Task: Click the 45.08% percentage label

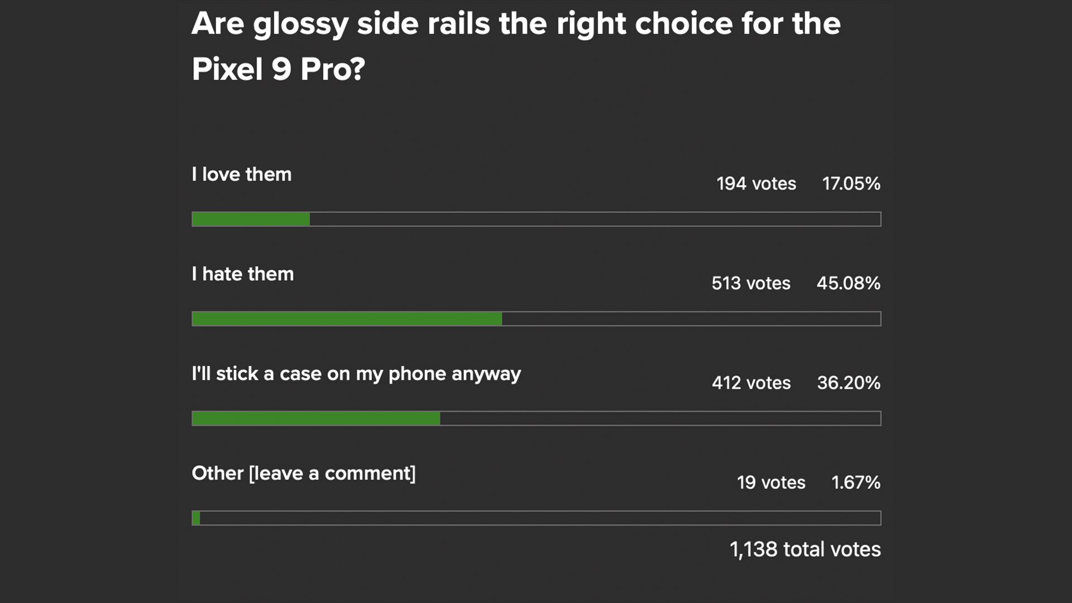Action: (848, 283)
